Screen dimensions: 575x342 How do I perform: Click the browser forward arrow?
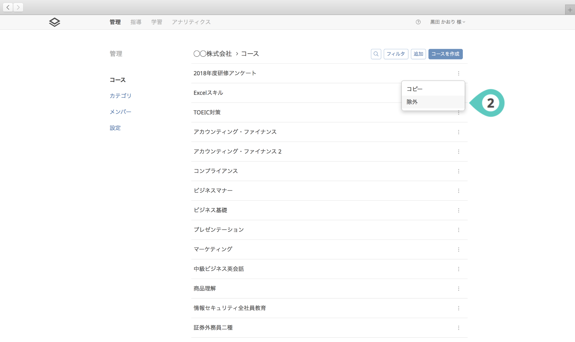point(18,7)
